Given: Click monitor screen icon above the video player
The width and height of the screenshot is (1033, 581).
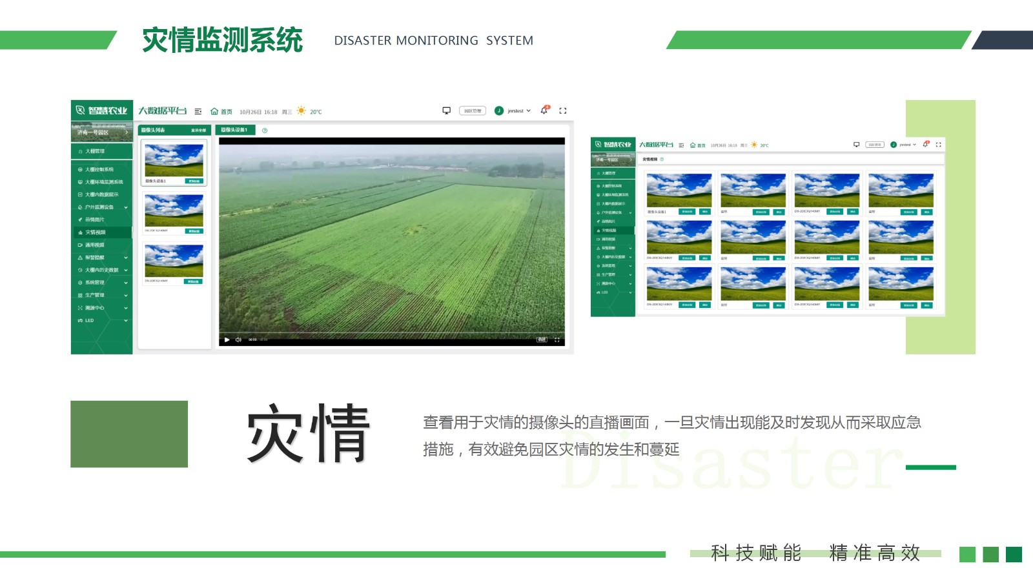Looking at the screenshot, I should [x=446, y=111].
